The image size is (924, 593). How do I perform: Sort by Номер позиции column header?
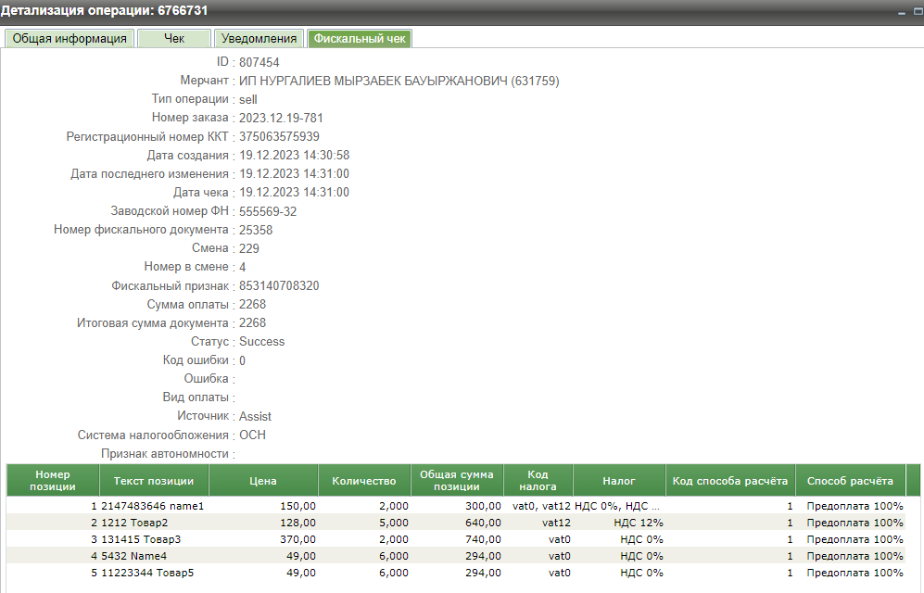(x=53, y=480)
